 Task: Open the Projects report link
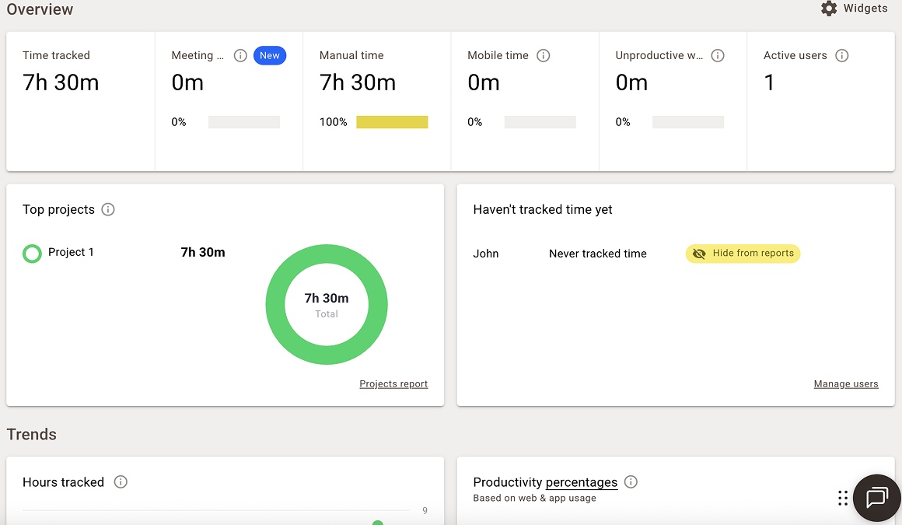tap(393, 384)
